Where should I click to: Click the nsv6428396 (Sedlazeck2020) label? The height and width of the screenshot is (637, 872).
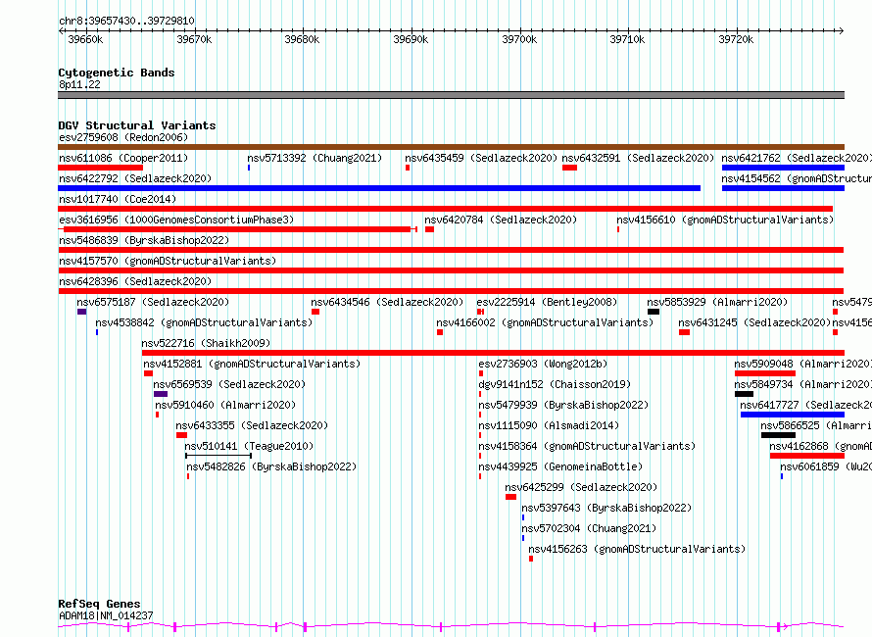point(135,281)
